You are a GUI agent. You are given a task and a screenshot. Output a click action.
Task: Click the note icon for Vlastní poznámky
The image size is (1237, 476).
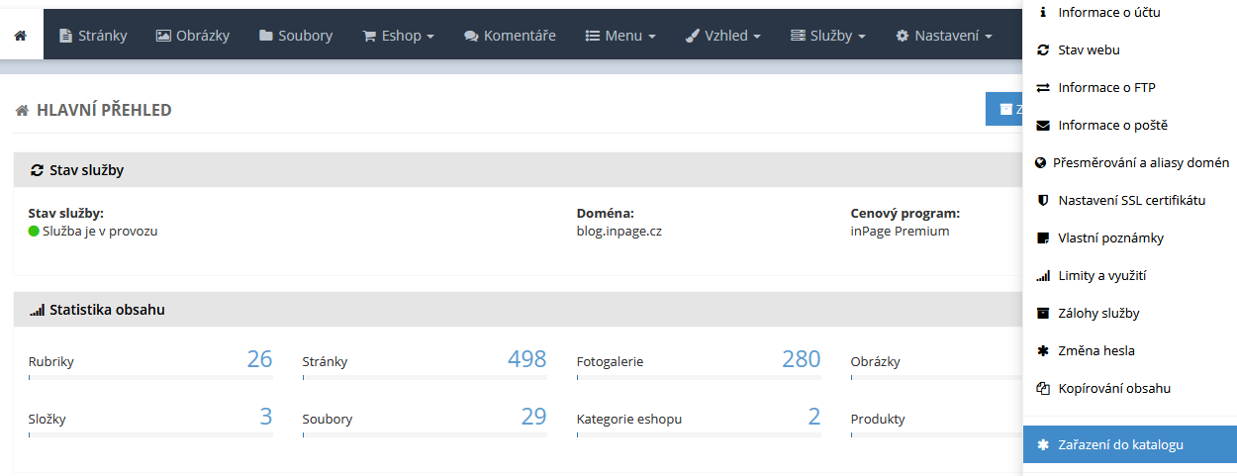click(x=1042, y=238)
